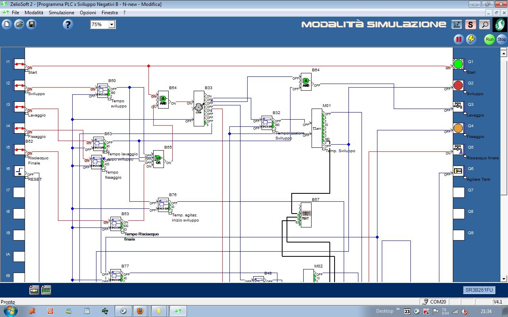Viewport: 508px width, 317px height.
Task: Click the Q1 green output lamp
Action: (x=458, y=64)
